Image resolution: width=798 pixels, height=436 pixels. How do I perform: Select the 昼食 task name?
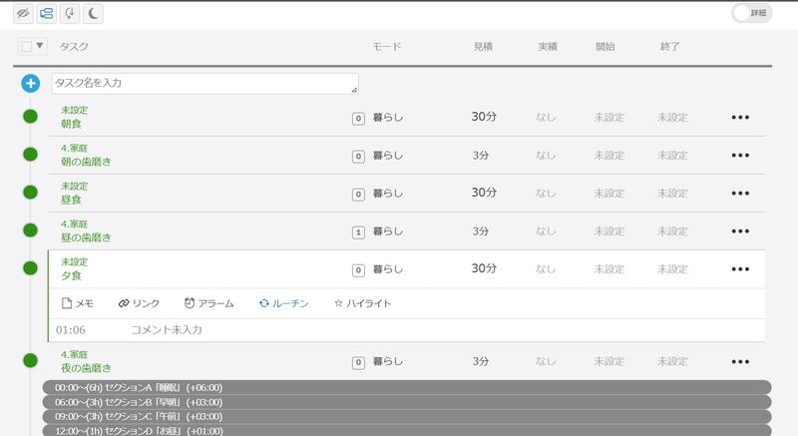tap(71, 200)
